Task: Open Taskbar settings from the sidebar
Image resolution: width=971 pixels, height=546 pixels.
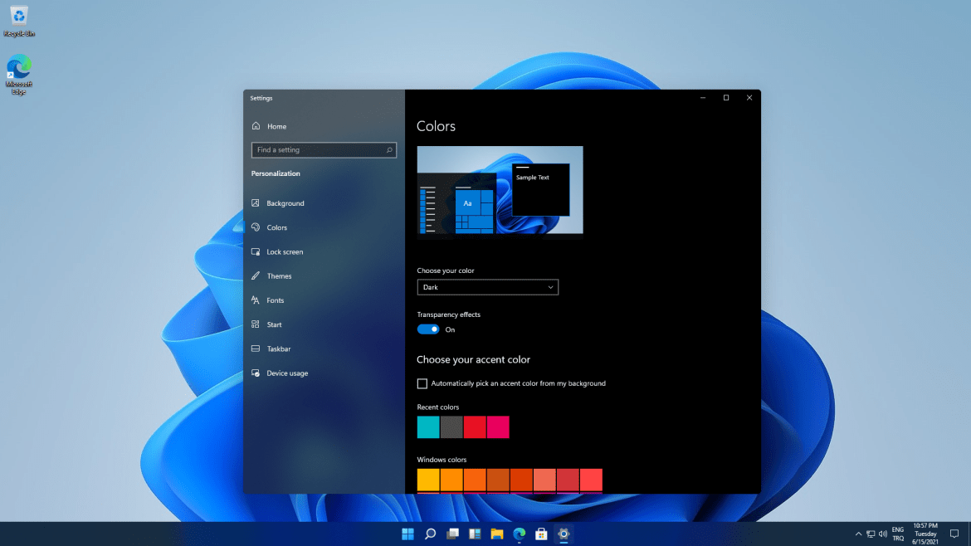Action: (x=281, y=349)
